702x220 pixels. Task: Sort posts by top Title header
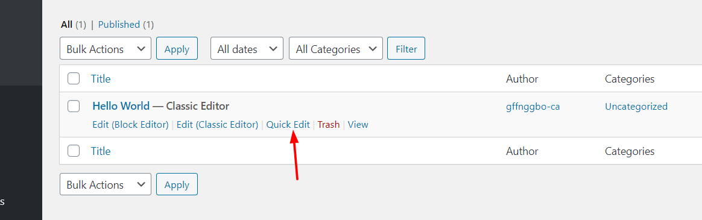pyautogui.click(x=101, y=79)
